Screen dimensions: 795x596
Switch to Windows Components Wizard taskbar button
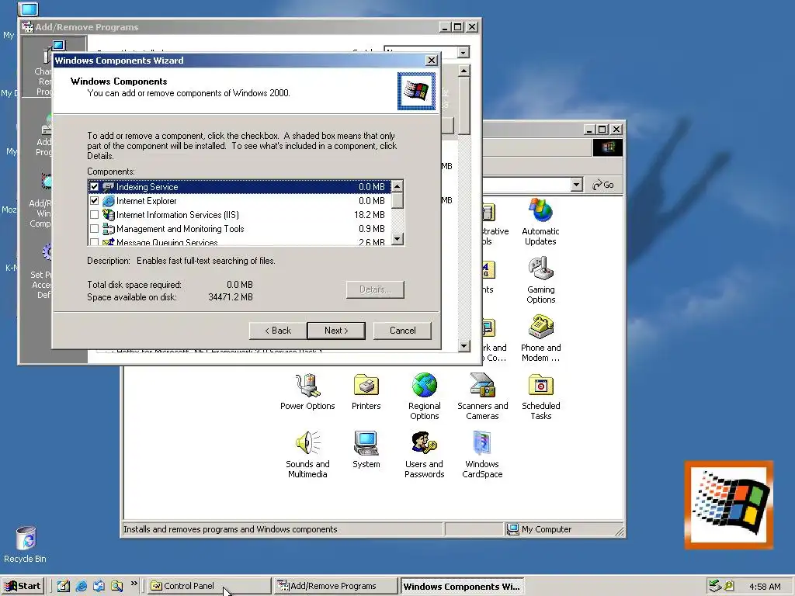tap(462, 586)
